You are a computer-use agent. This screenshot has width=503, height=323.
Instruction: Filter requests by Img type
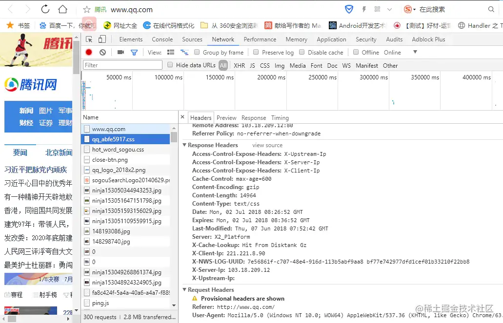(280, 65)
